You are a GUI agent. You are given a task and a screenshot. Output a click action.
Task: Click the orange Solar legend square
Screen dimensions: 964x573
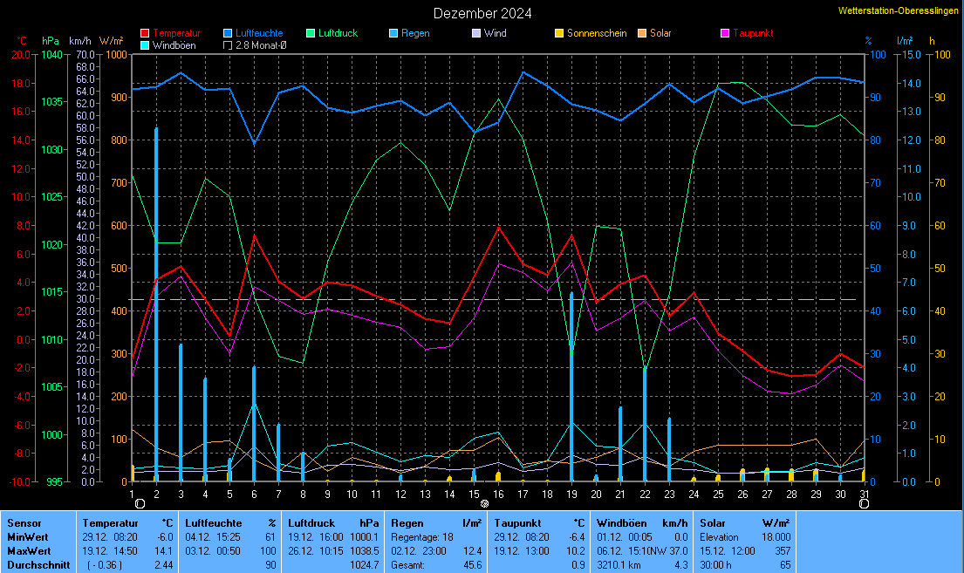coord(642,33)
